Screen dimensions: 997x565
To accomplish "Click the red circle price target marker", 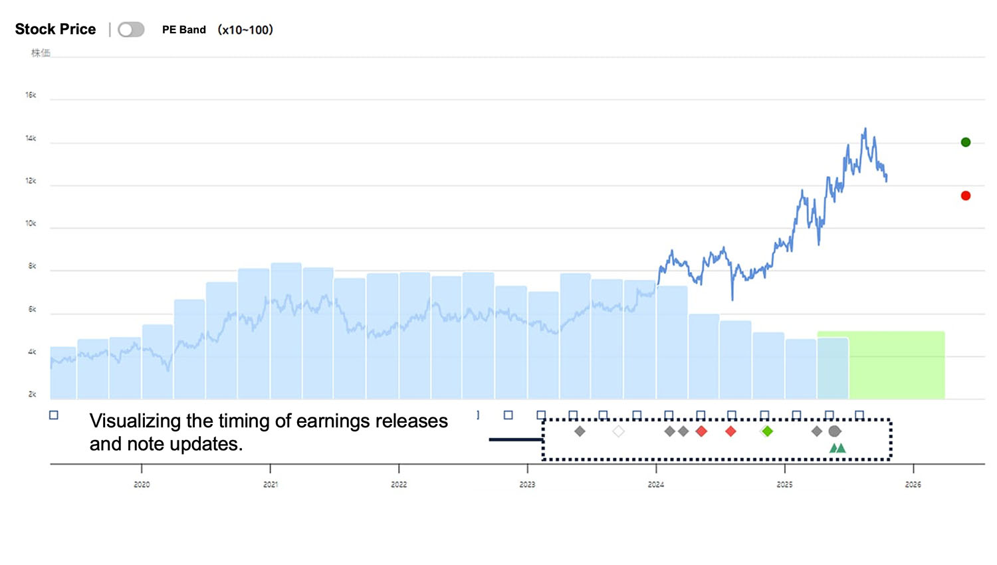I will pos(966,195).
